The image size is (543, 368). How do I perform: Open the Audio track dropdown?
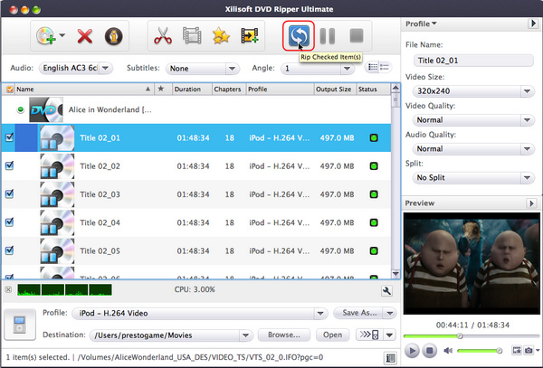[75, 68]
